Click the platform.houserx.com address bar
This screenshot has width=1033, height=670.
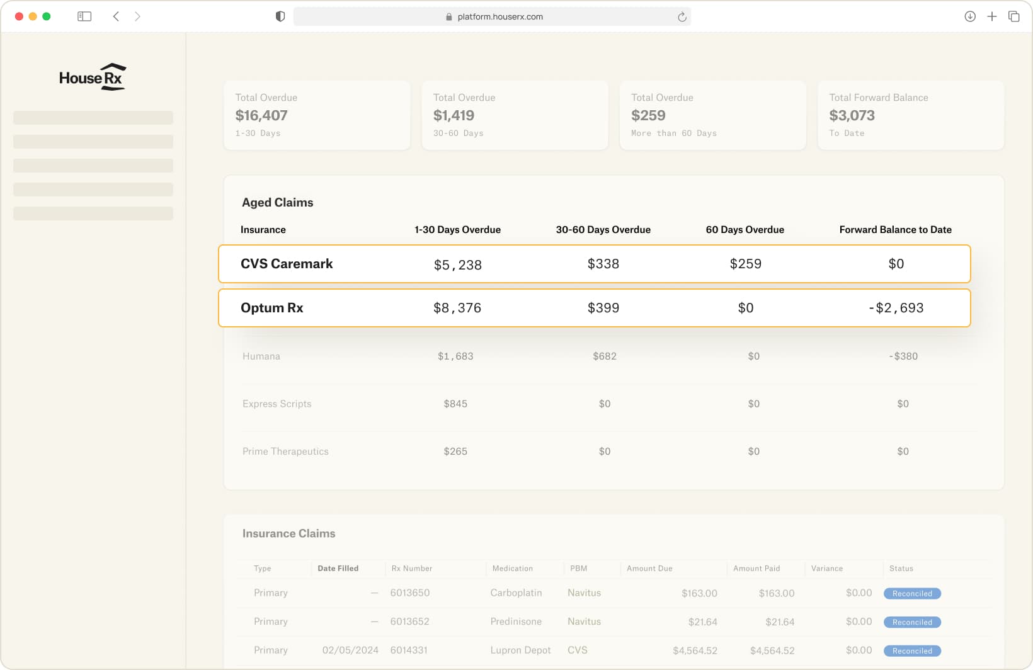pos(493,17)
